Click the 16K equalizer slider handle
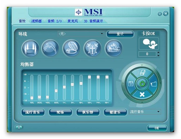The image size is (181, 139). [x=107, y=77]
